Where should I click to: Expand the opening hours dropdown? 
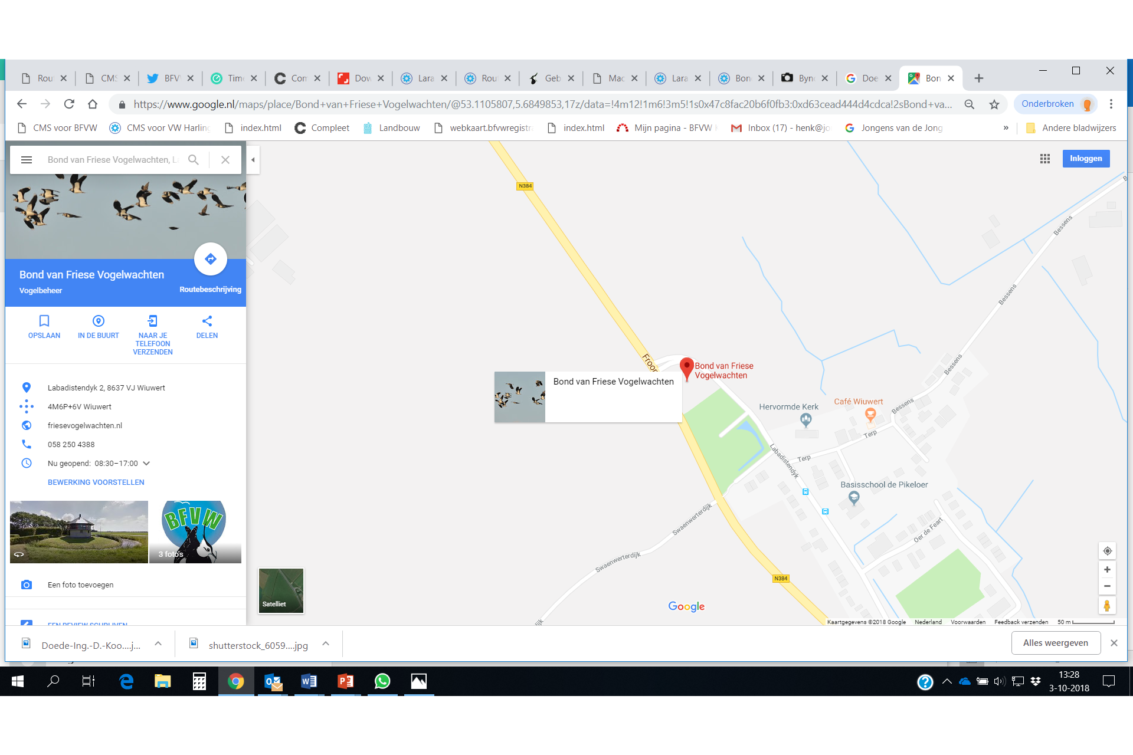[x=147, y=464]
